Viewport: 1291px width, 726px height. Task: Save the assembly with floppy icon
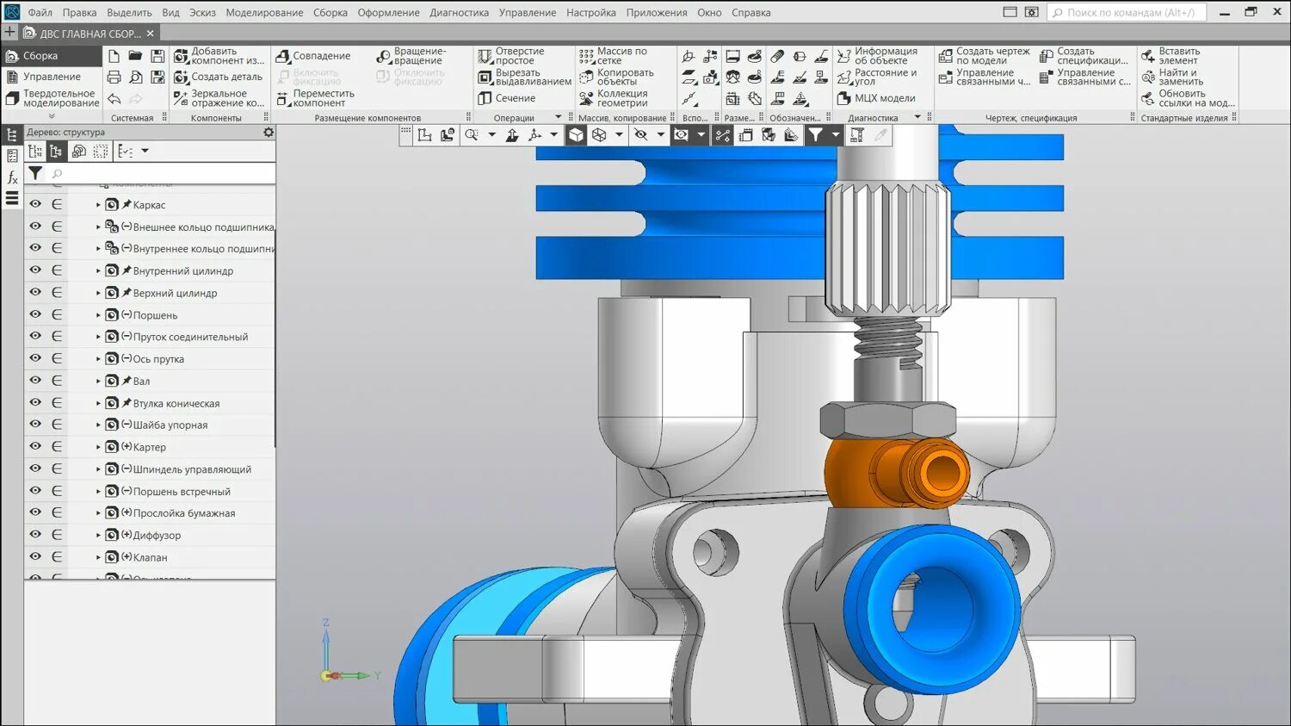click(158, 56)
